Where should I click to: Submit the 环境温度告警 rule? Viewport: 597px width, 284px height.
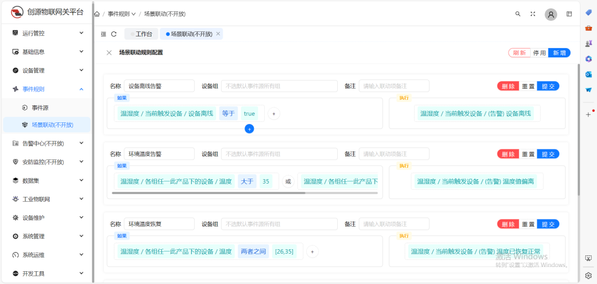tap(548, 154)
